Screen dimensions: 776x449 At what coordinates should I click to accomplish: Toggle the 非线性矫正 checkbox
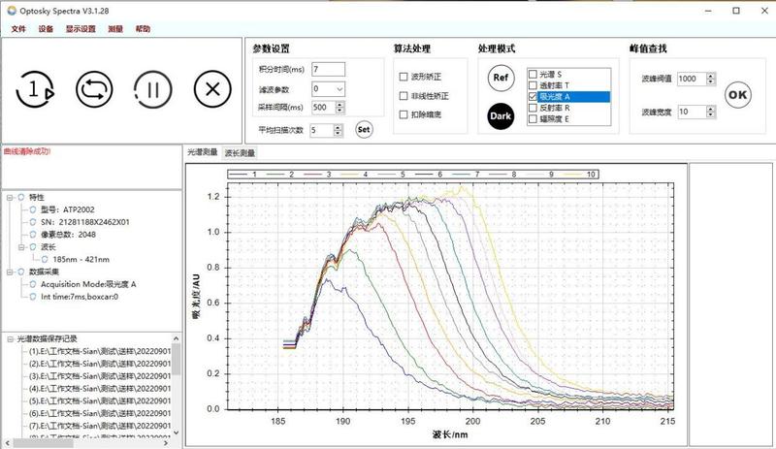coord(404,96)
